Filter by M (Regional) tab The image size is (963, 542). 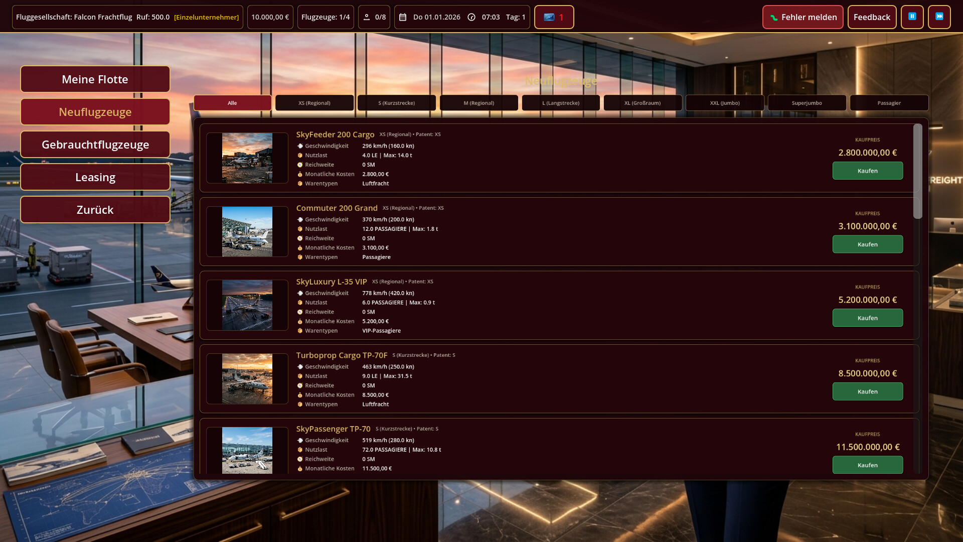point(479,103)
